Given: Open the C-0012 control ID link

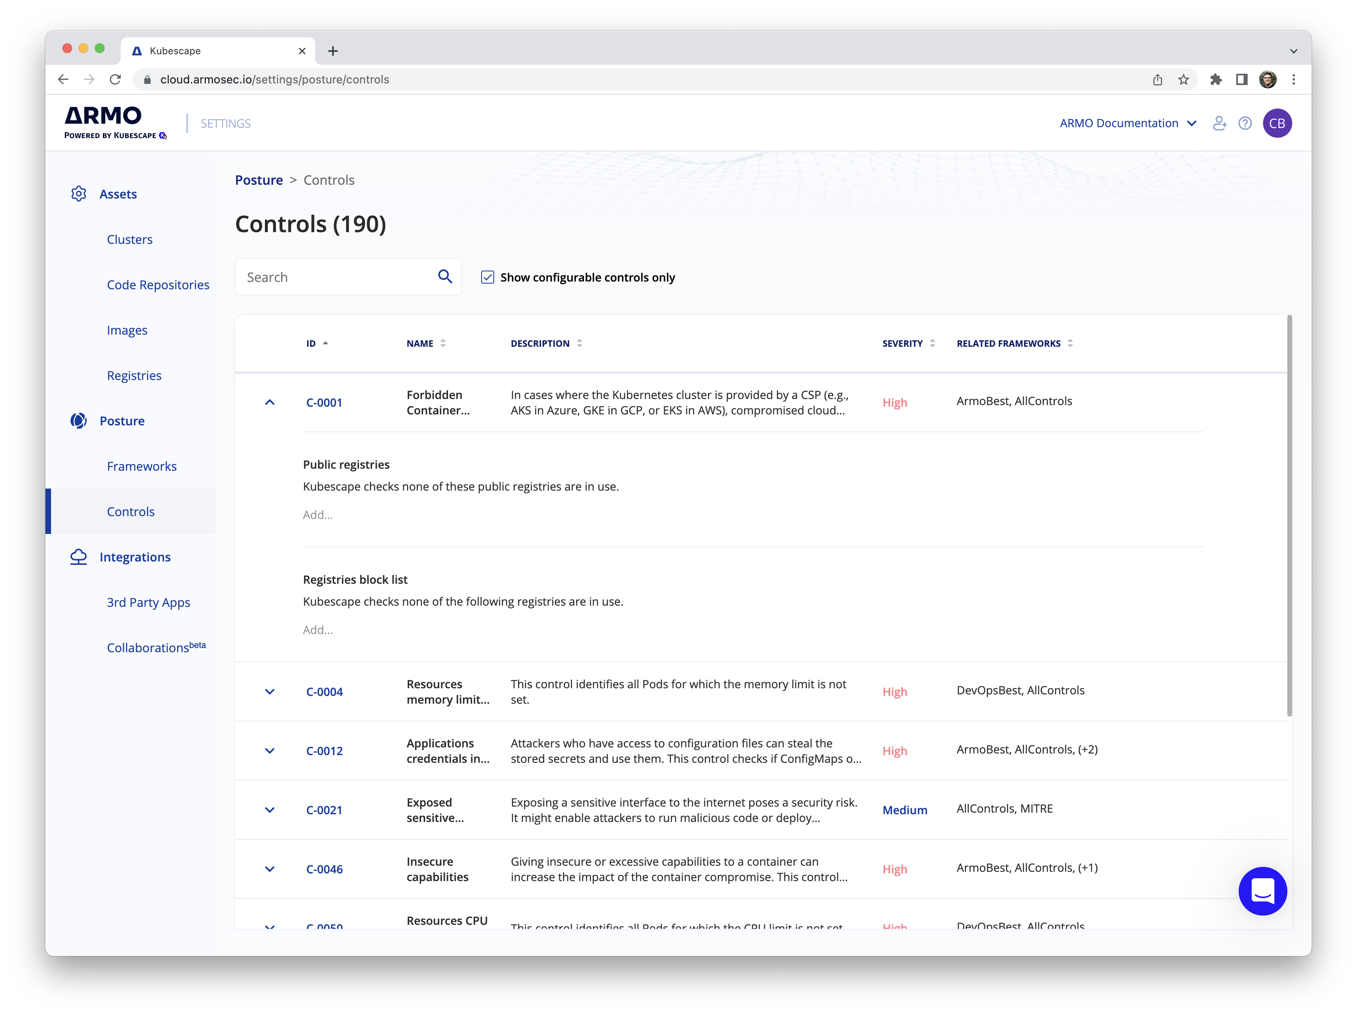Looking at the screenshot, I should click(324, 751).
